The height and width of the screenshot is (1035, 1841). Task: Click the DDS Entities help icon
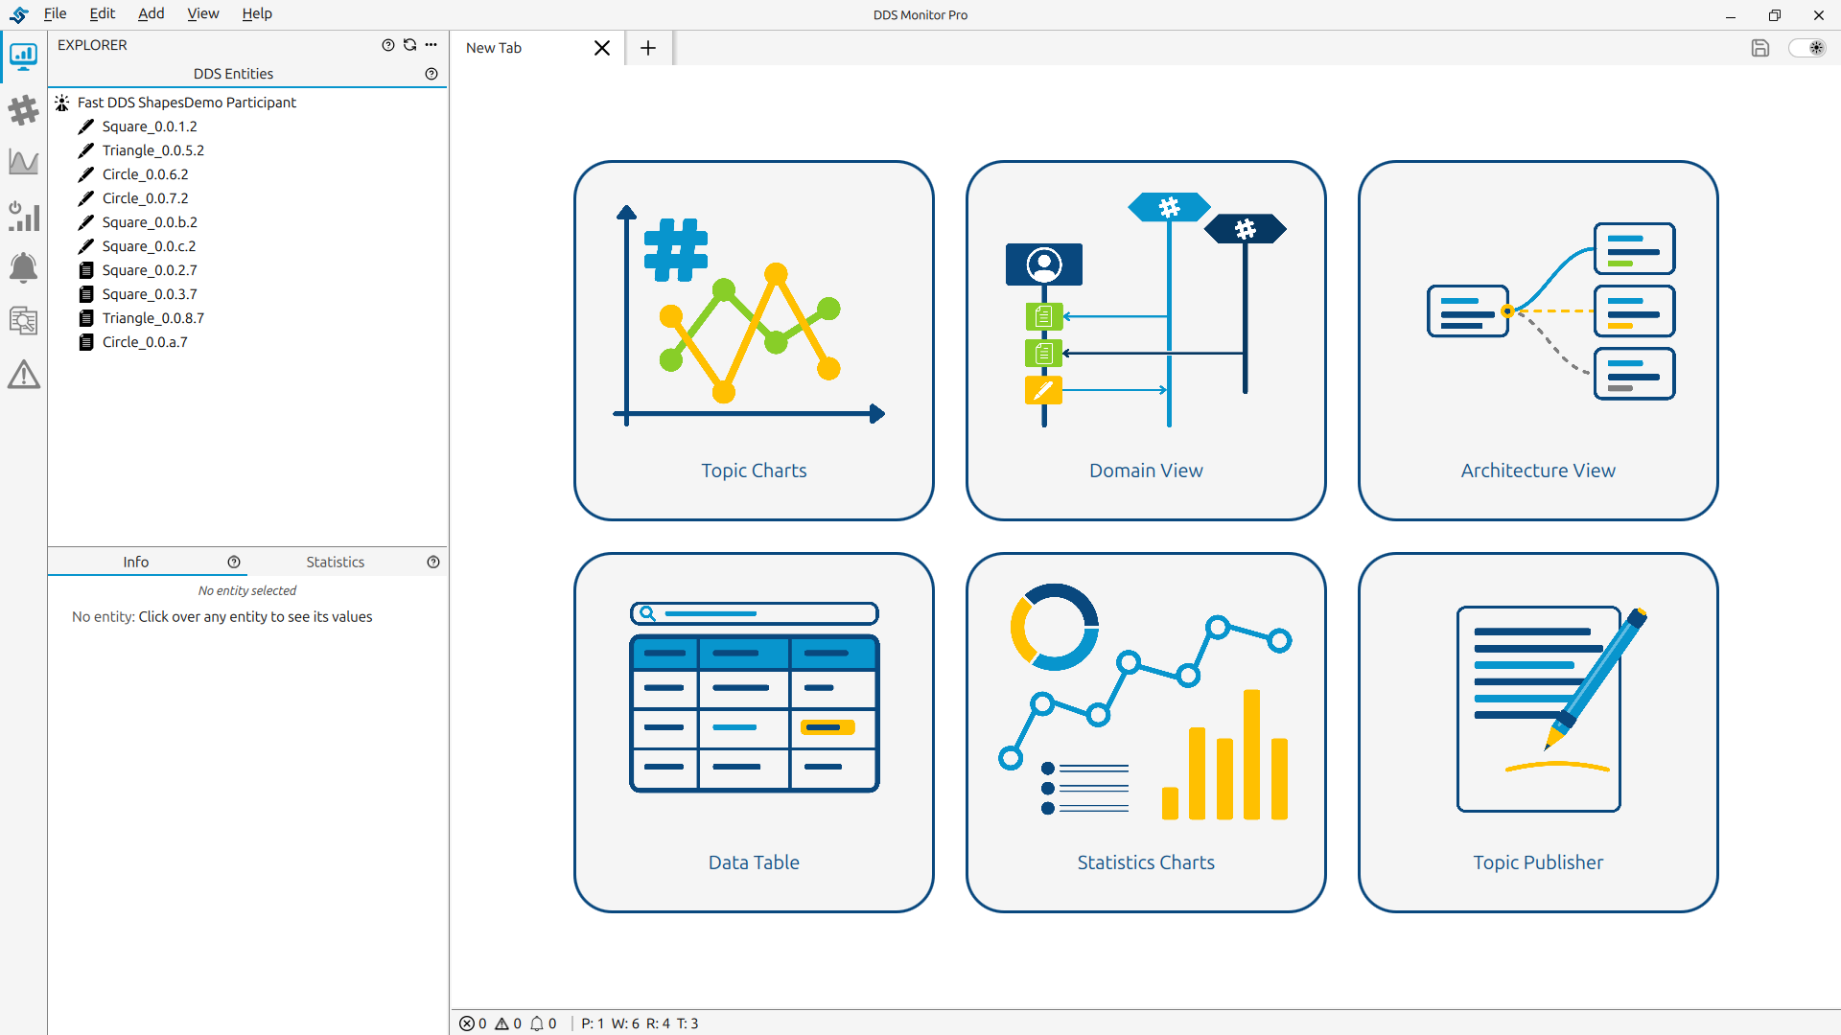point(431,74)
